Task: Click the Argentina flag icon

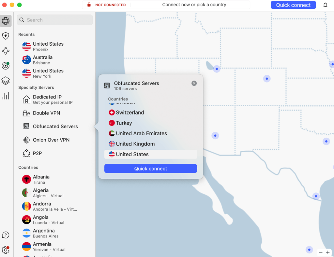Action: (26, 233)
